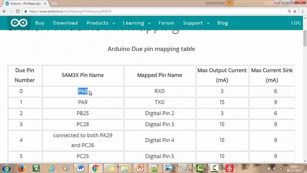Expand the Products dropdown arrow
Viewport: 307px width, 173px height.
pyautogui.click(x=114, y=24)
